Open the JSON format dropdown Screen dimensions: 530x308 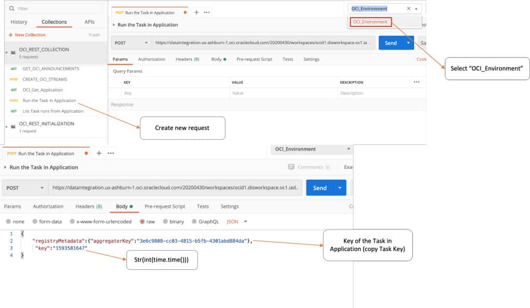(x=237, y=222)
